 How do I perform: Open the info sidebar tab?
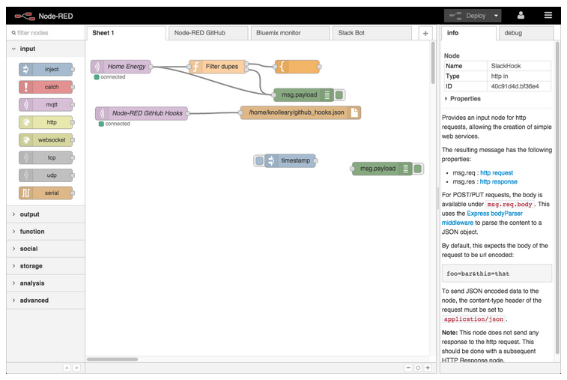pos(469,33)
